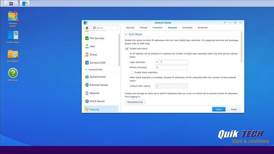Click the Control Panel search box
Screen dimensions: 274x154
(x=105, y=28)
